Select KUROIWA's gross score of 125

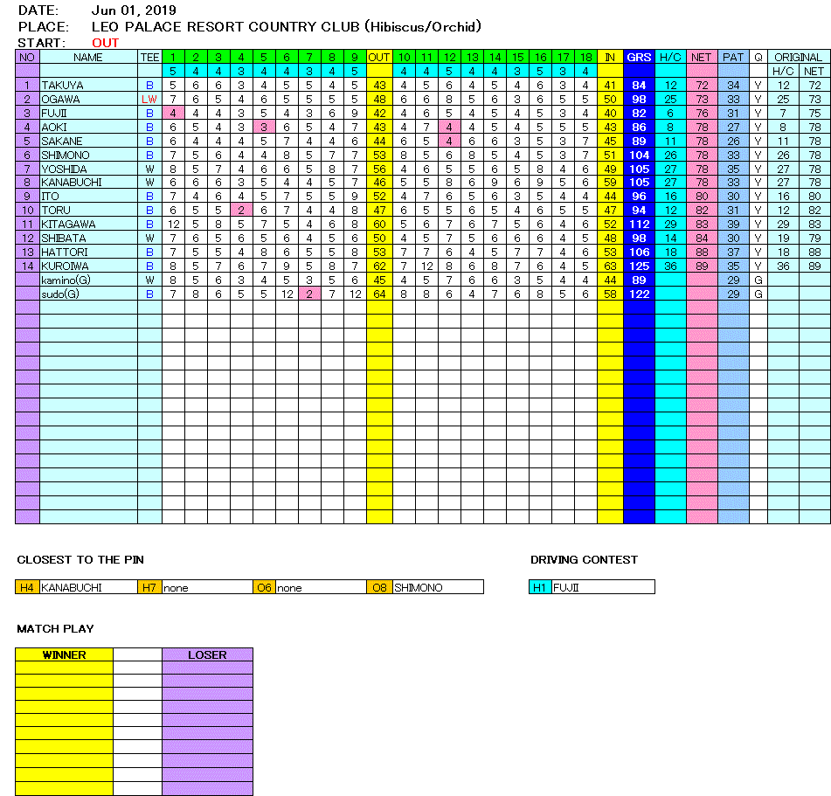639,266
